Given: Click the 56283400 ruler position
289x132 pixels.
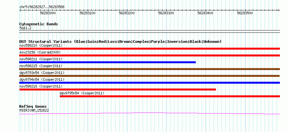Looking at the screenshot, I should pyautogui.click(x=205, y=13).
